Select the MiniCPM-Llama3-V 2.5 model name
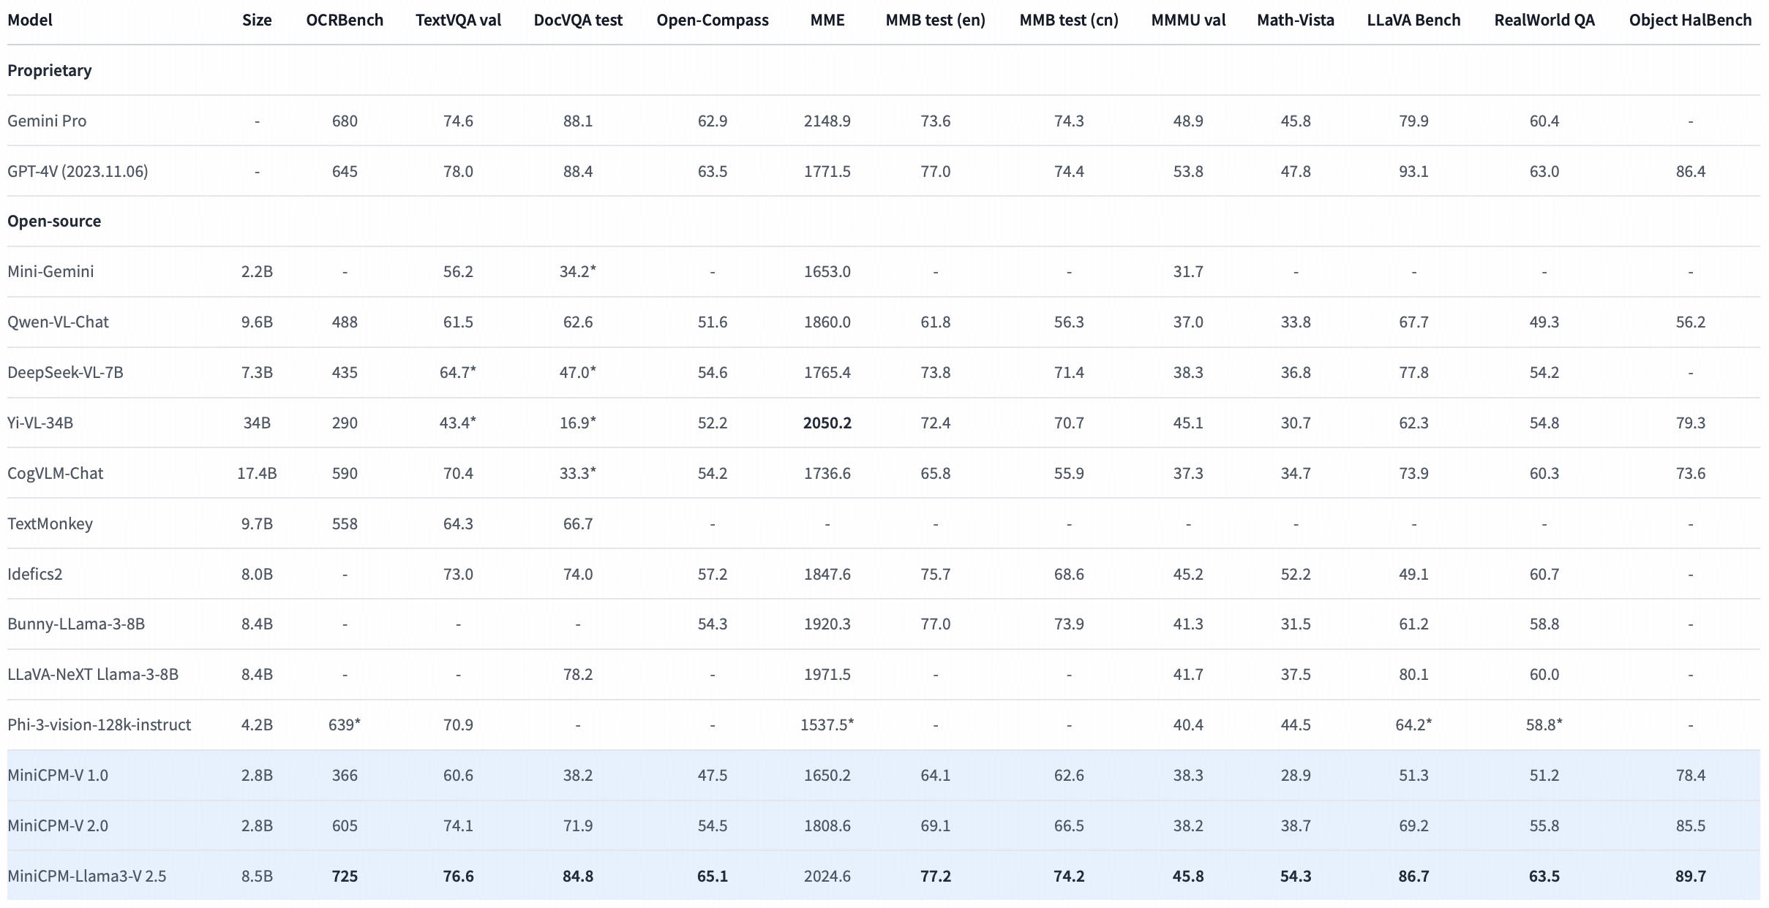The height and width of the screenshot is (908, 1769). [x=86, y=877]
